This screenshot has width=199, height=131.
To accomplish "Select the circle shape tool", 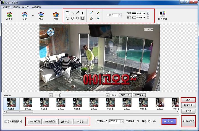I will coord(72,18).
